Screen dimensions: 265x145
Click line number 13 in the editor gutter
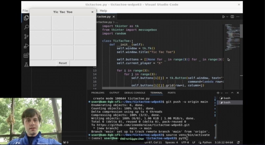tap(95, 71)
